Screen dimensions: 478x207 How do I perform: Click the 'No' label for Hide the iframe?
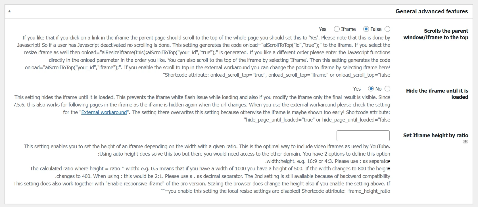(378, 89)
